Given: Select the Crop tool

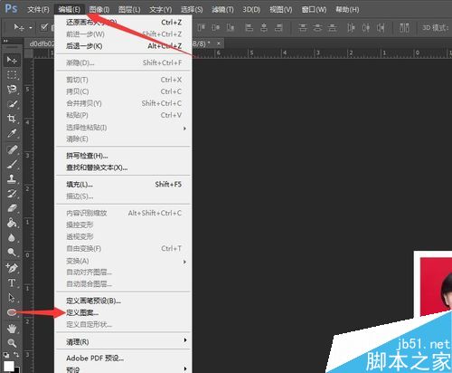Looking at the screenshot, I should point(12,119).
